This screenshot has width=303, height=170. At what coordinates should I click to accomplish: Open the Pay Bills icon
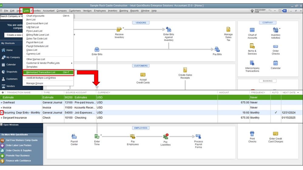pos(217,49)
